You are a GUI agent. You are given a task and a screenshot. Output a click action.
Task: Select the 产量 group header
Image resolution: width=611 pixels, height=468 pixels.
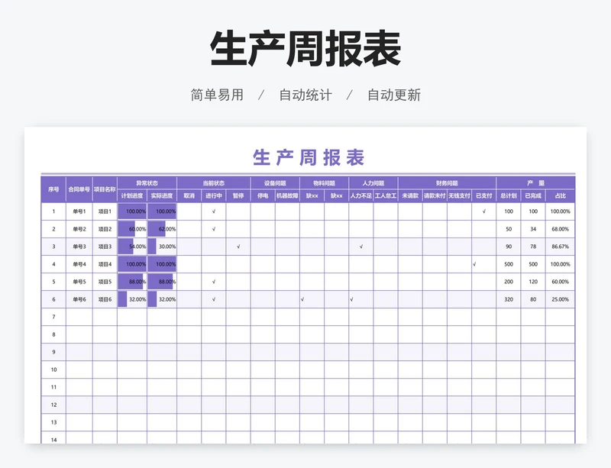[535, 182]
